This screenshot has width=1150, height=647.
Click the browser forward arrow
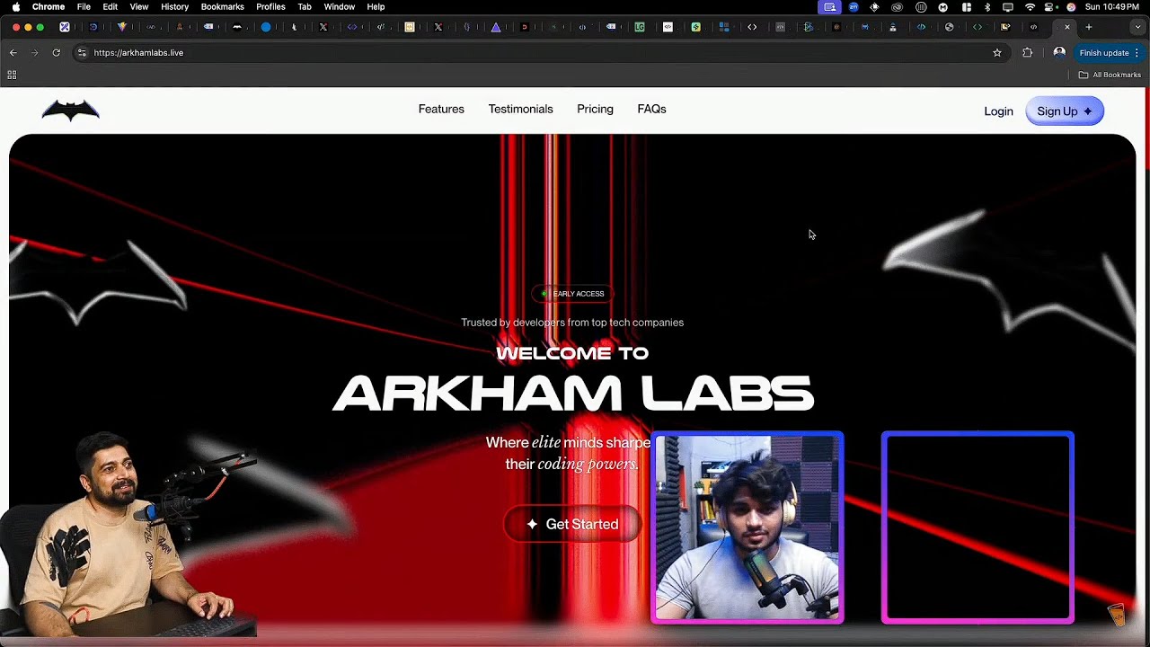35,53
